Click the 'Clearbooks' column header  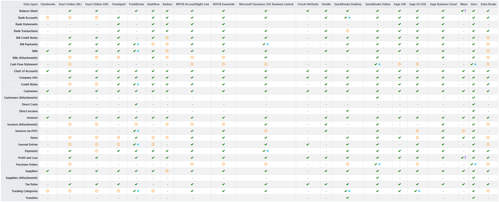click(48, 4)
